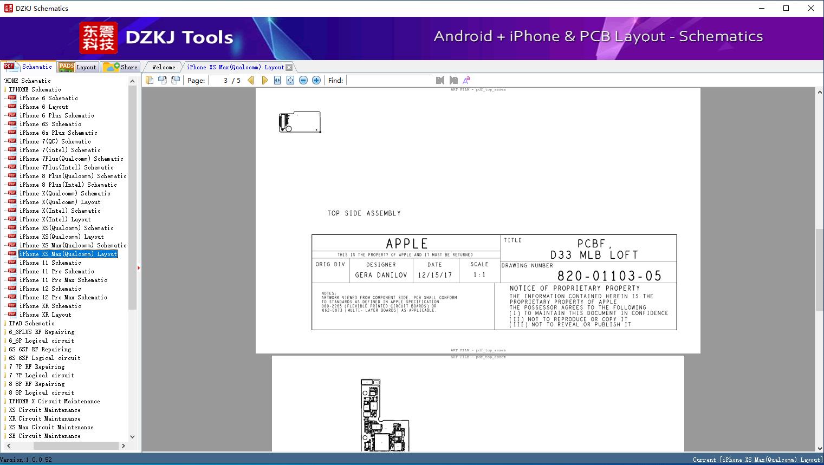
Task: Click the copy document icon in the viewer toolbar
Action: (x=150, y=80)
